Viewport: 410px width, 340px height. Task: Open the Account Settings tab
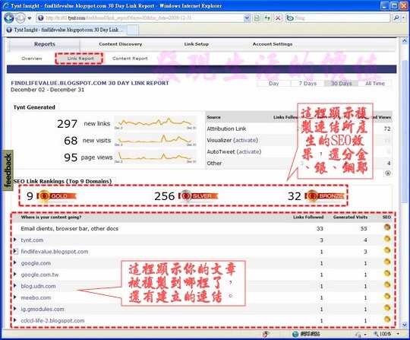273,44
